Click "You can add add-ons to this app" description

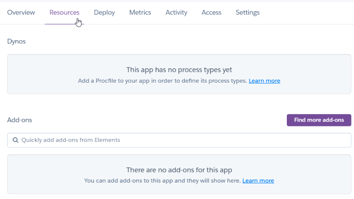point(162,181)
